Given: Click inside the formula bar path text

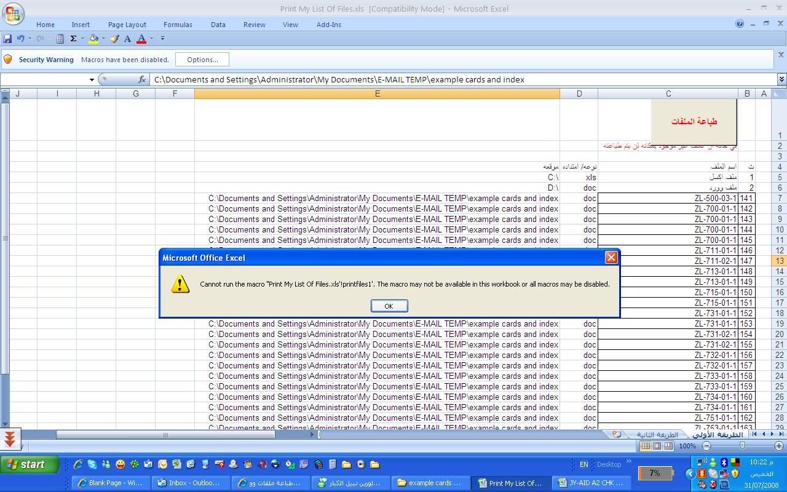Looking at the screenshot, I should pos(339,79).
